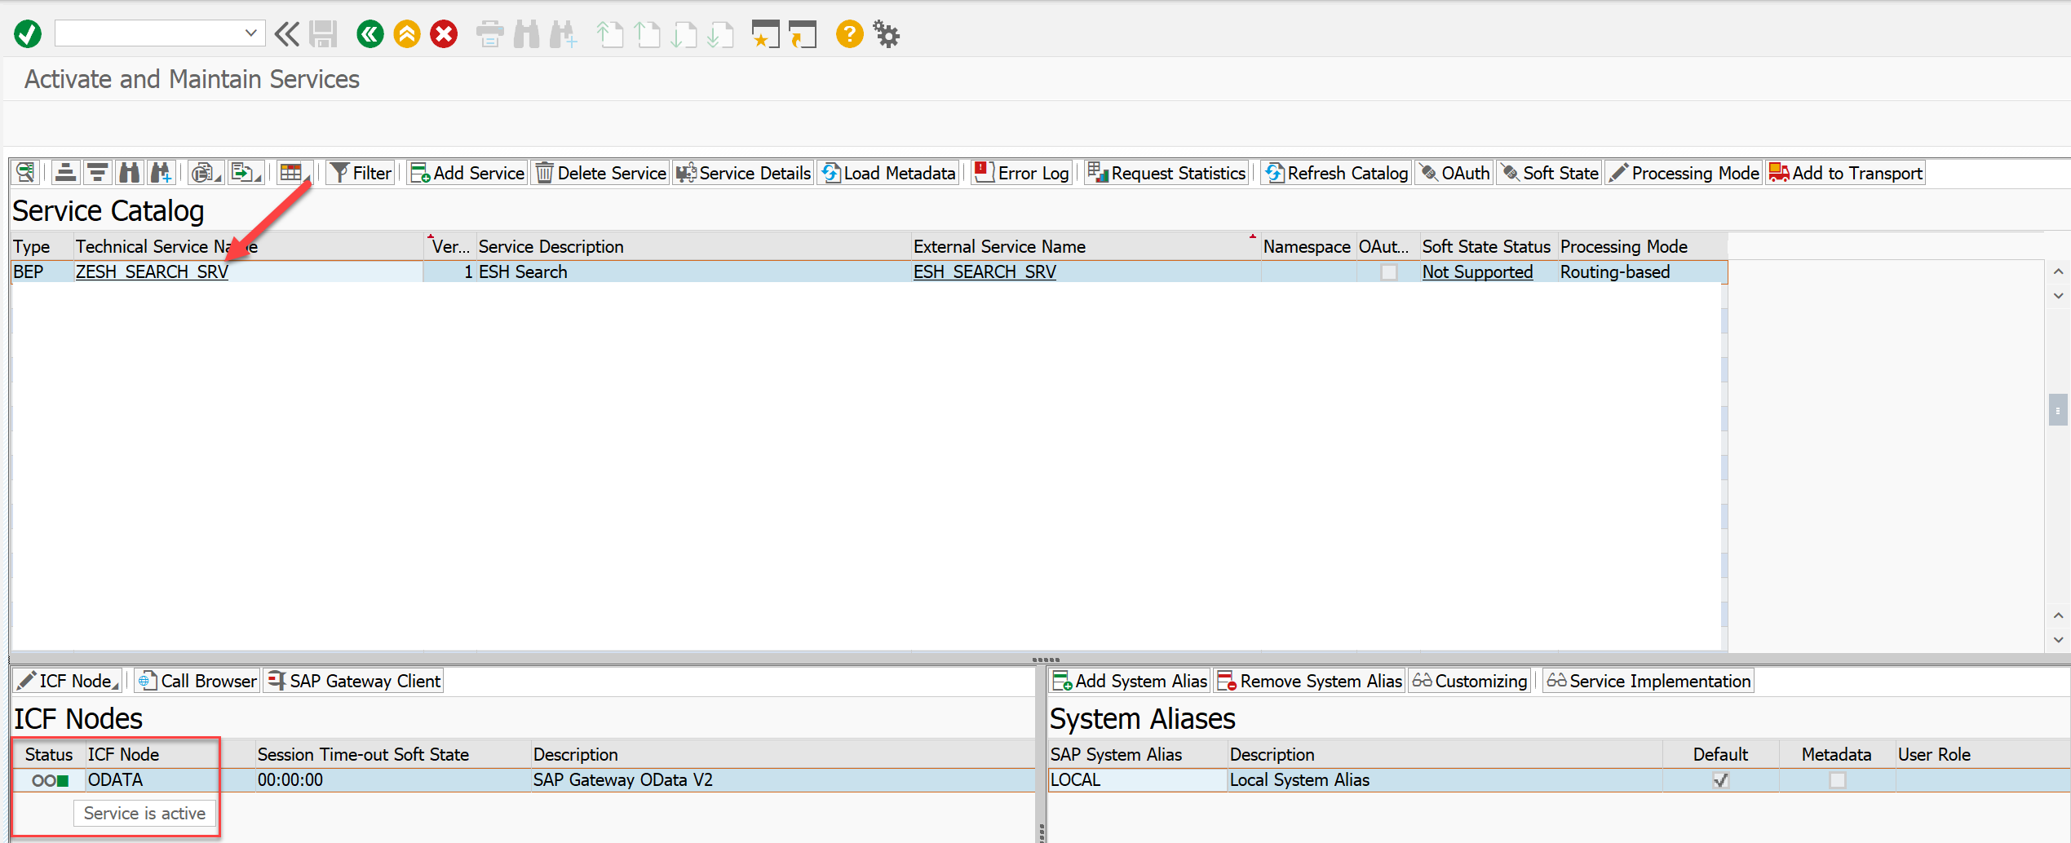Image resolution: width=2071 pixels, height=843 pixels.
Task: Click Refresh Catalog
Action: click(x=1336, y=173)
